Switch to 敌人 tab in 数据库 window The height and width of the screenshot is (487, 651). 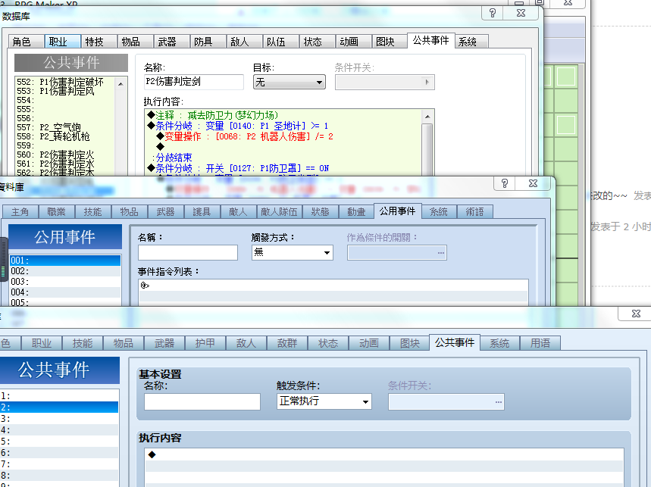244,42
